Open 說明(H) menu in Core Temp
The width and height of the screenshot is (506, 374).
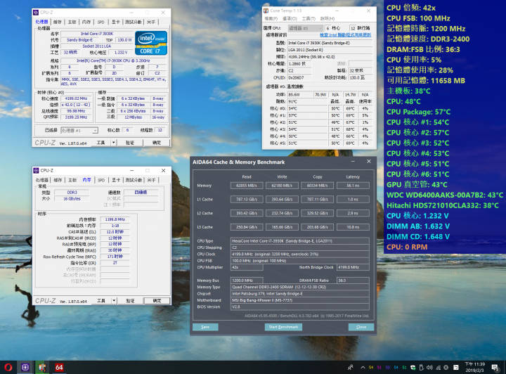[x=327, y=19]
